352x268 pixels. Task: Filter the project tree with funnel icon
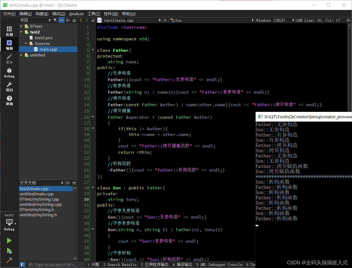pos(55,20)
